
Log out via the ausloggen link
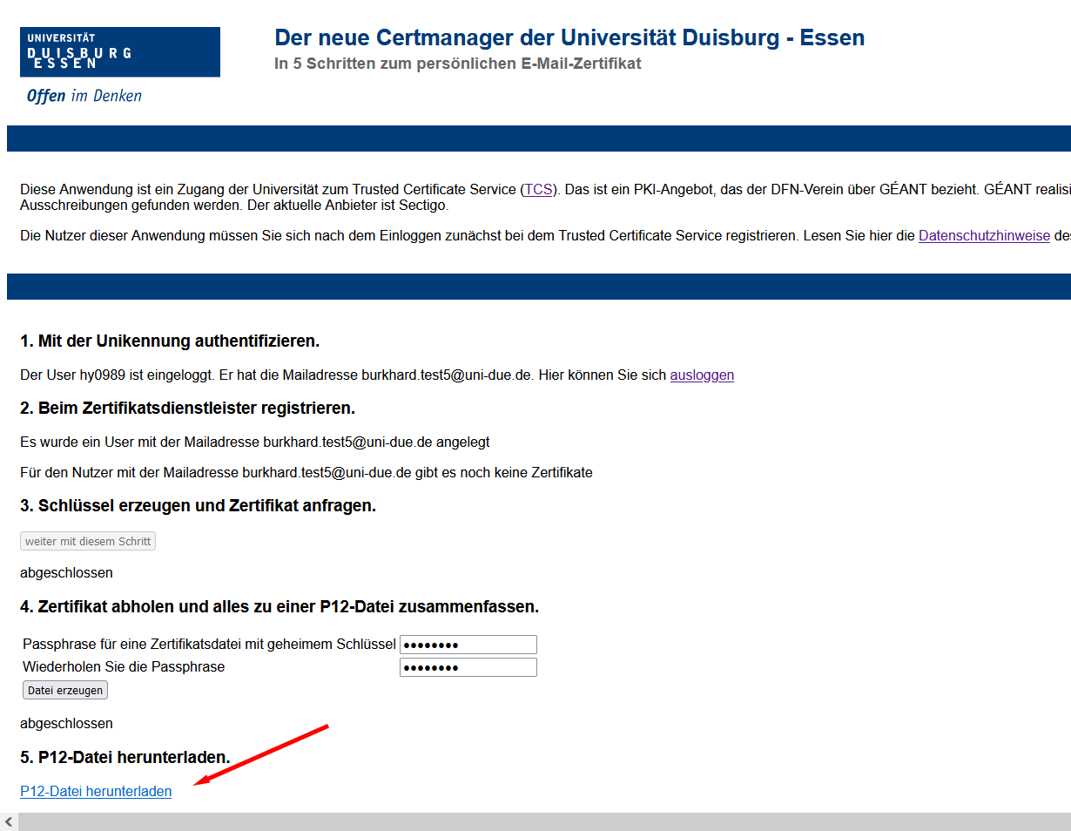tap(702, 375)
